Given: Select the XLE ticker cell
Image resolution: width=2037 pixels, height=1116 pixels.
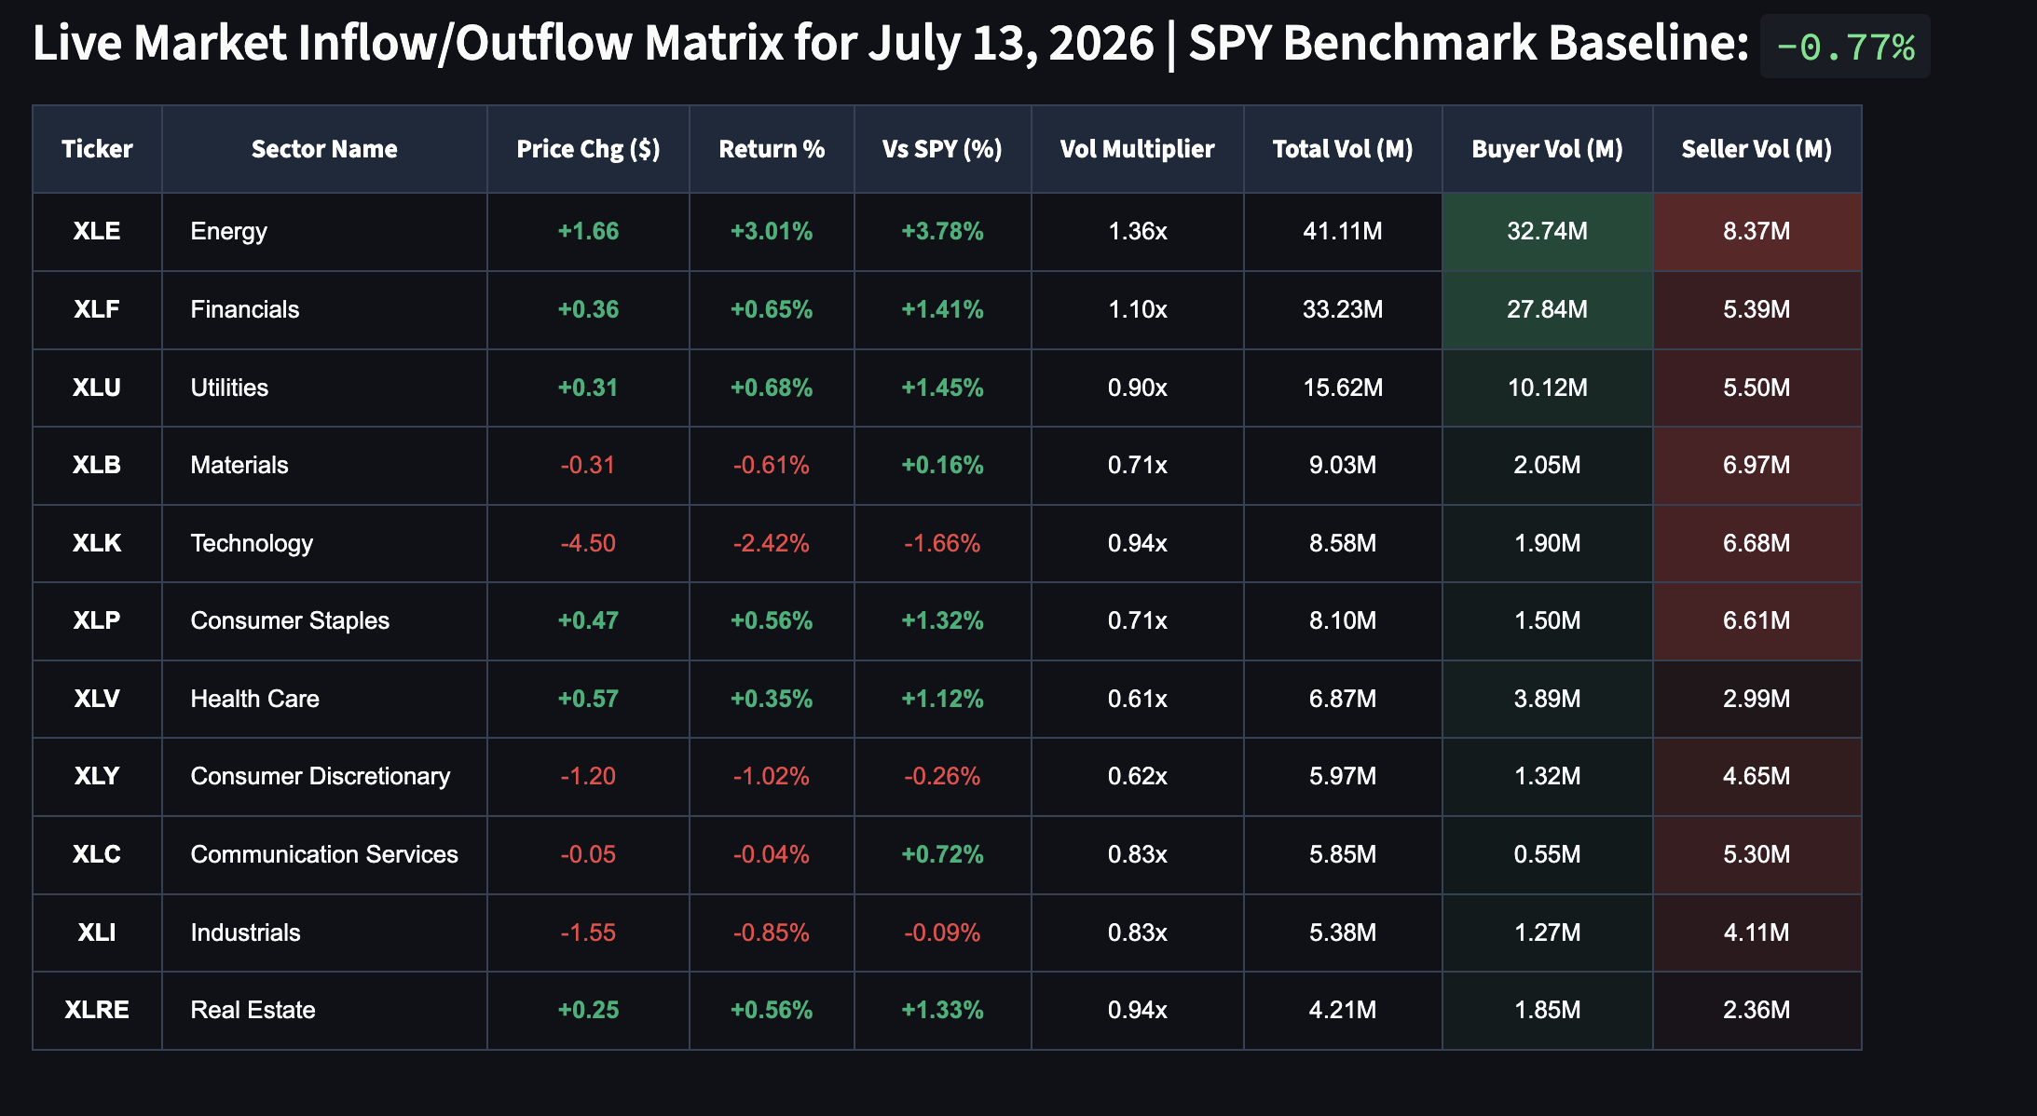Looking at the screenshot, I should click(x=97, y=231).
